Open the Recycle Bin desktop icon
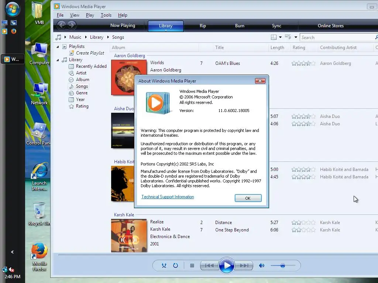The image size is (378, 283). point(39,214)
